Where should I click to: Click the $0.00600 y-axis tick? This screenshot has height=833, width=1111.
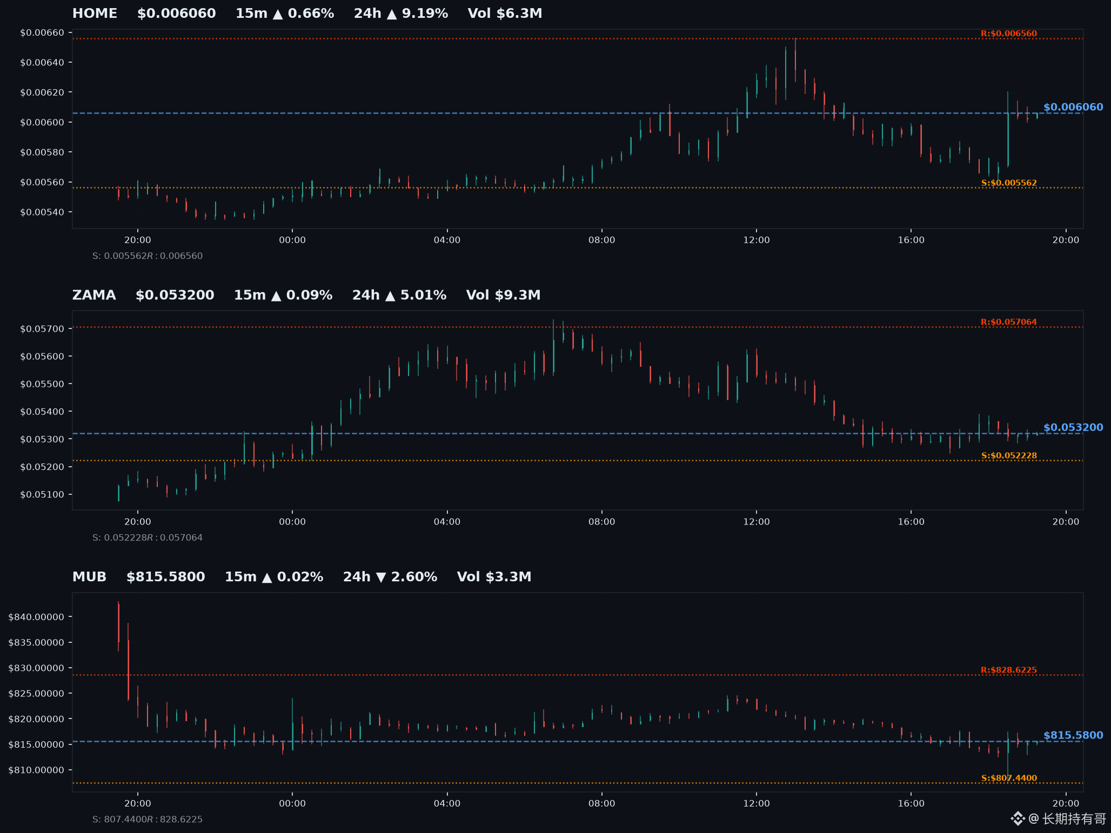tap(42, 123)
